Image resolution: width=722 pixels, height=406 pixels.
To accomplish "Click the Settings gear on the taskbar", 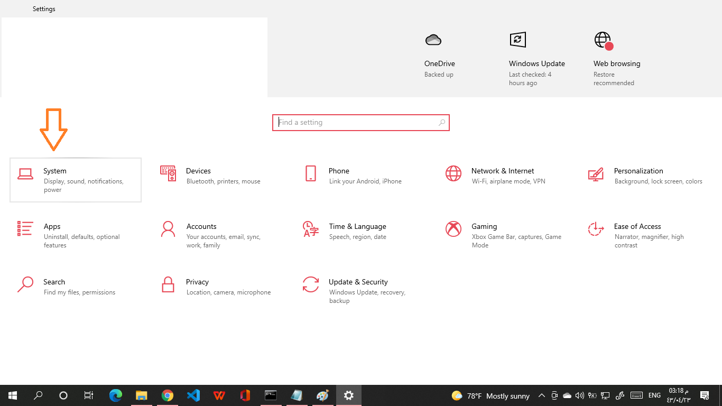I will tap(348, 395).
